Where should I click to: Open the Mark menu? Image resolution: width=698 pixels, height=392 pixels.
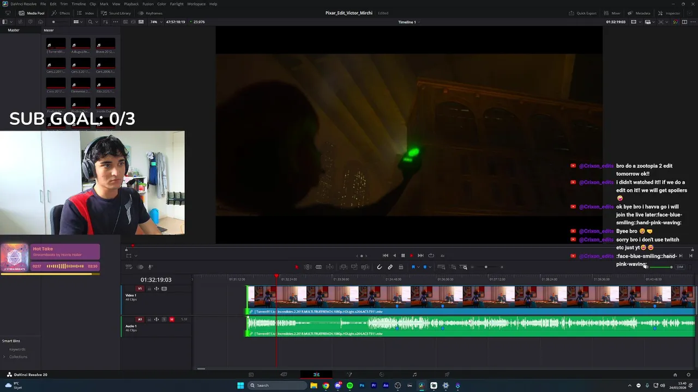[x=104, y=4]
